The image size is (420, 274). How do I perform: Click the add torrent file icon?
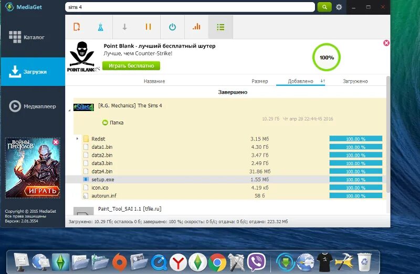(77, 27)
